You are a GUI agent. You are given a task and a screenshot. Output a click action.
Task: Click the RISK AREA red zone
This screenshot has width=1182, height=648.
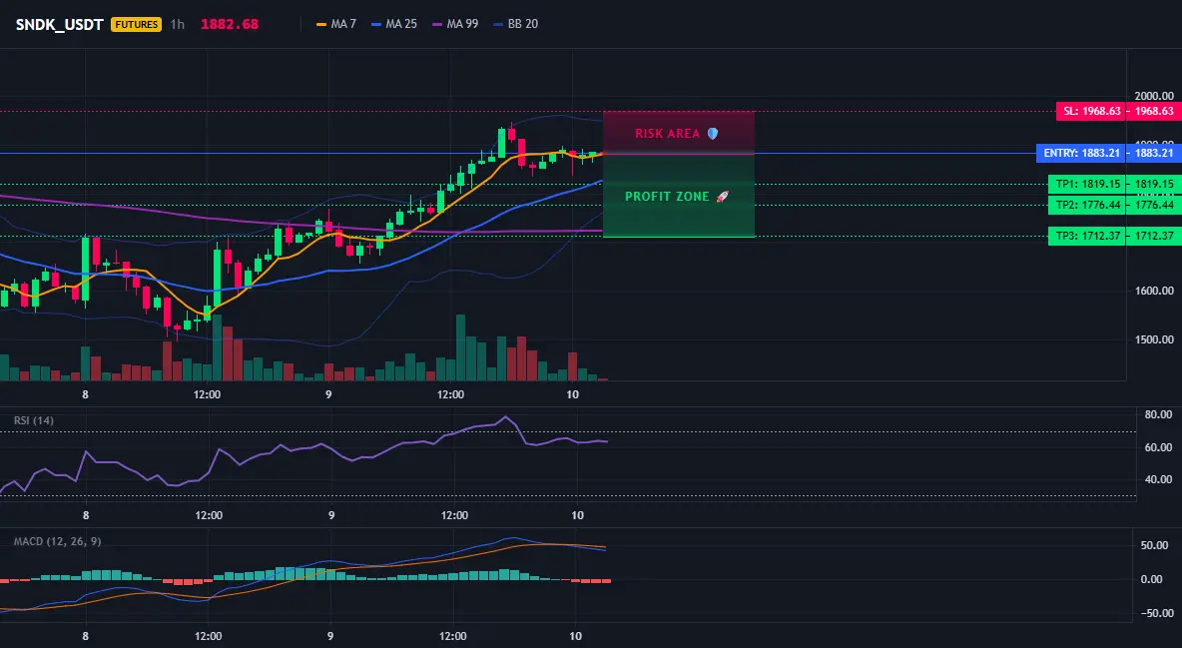click(679, 133)
